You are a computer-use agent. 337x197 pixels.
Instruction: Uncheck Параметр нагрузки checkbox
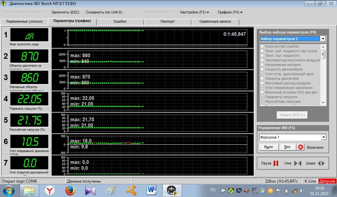[x=262, y=97]
